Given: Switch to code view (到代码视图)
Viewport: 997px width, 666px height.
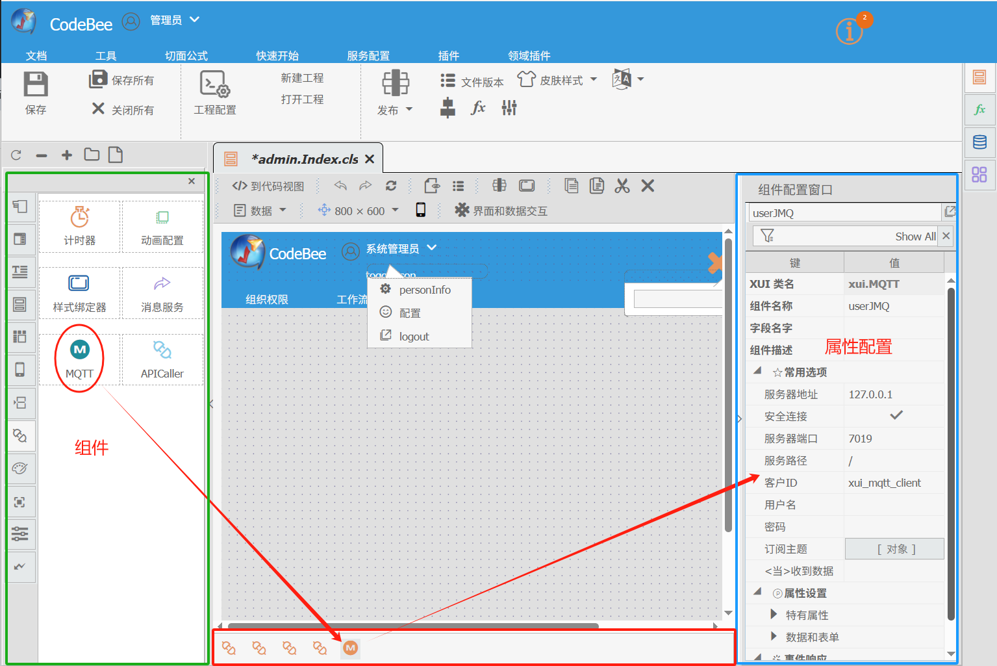Looking at the screenshot, I should pyautogui.click(x=268, y=186).
